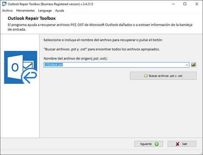203x155 pixels.
Task: Open the Language menu
Action: (x=45, y=10)
